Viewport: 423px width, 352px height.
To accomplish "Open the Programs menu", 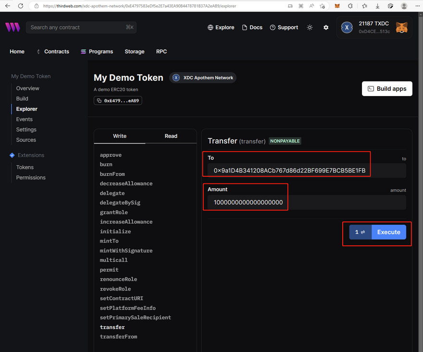I will [97, 51].
